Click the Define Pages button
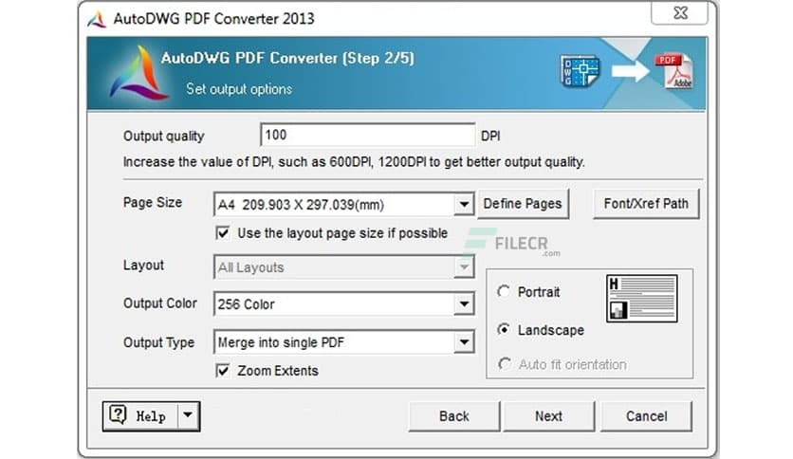 pyautogui.click(x=523, y=204)
